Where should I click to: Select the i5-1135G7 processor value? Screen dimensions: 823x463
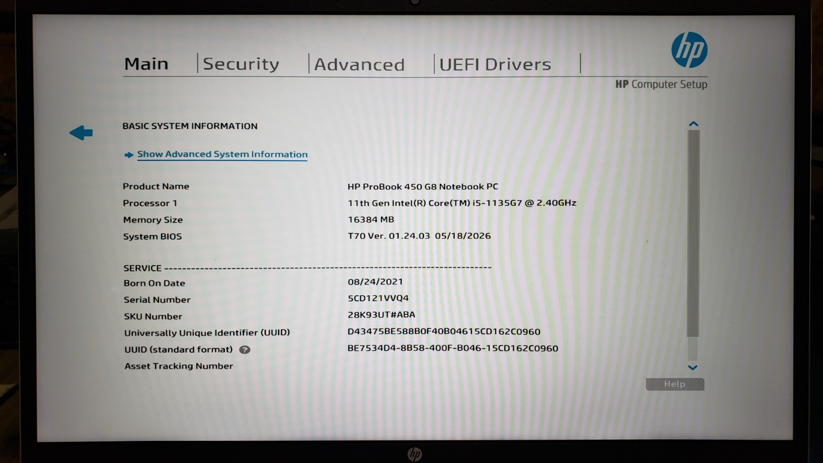pos(462,203)
